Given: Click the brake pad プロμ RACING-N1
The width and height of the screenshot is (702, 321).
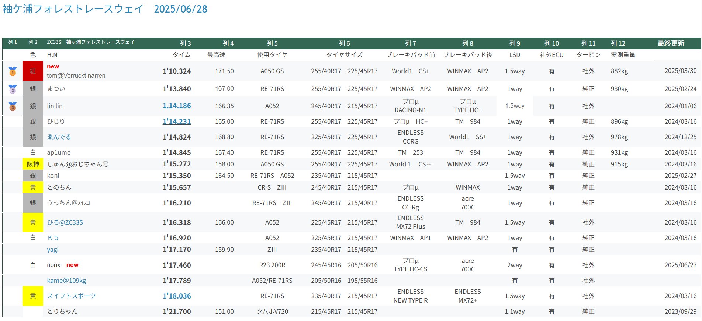Looking at the screenshot, I should [x=411, y=106].
